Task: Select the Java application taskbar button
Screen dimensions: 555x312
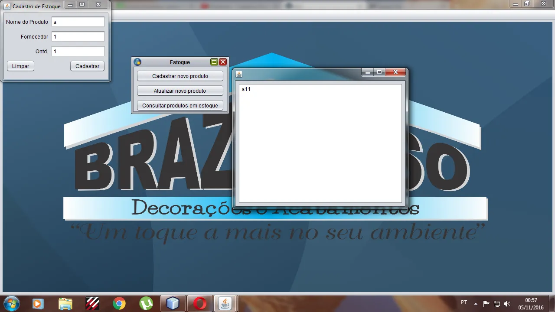Action: tap(225, 304)
